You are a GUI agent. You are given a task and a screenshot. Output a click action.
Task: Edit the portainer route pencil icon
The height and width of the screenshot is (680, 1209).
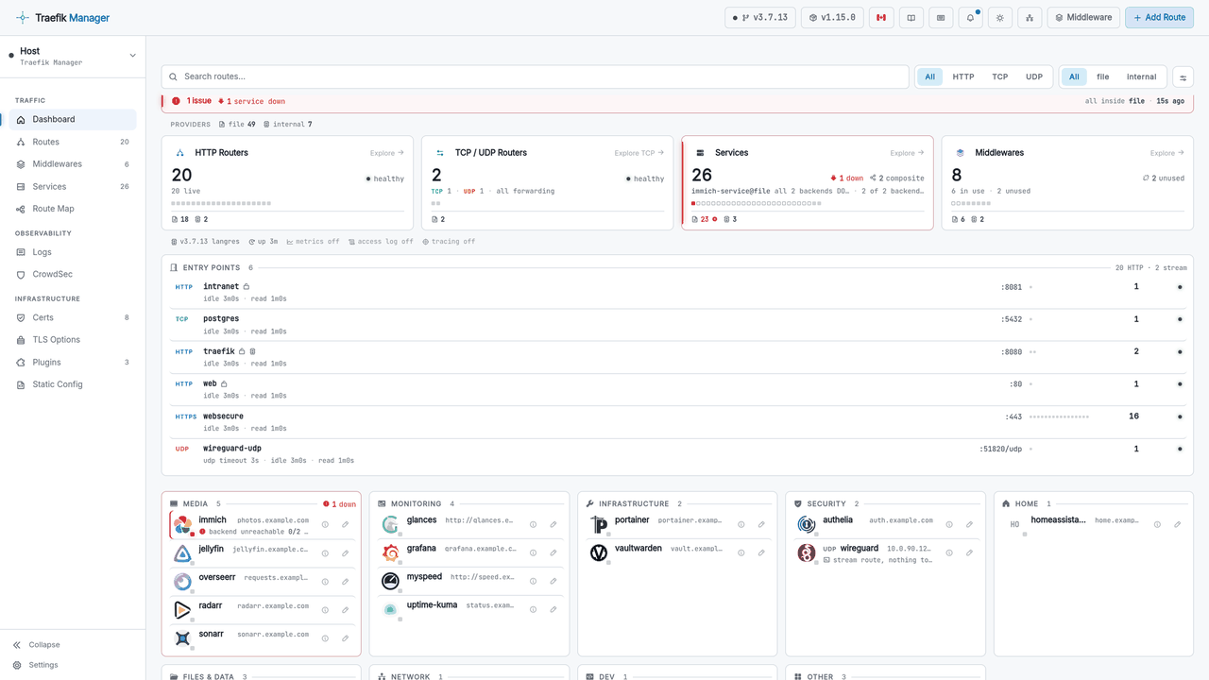point(761,524)
